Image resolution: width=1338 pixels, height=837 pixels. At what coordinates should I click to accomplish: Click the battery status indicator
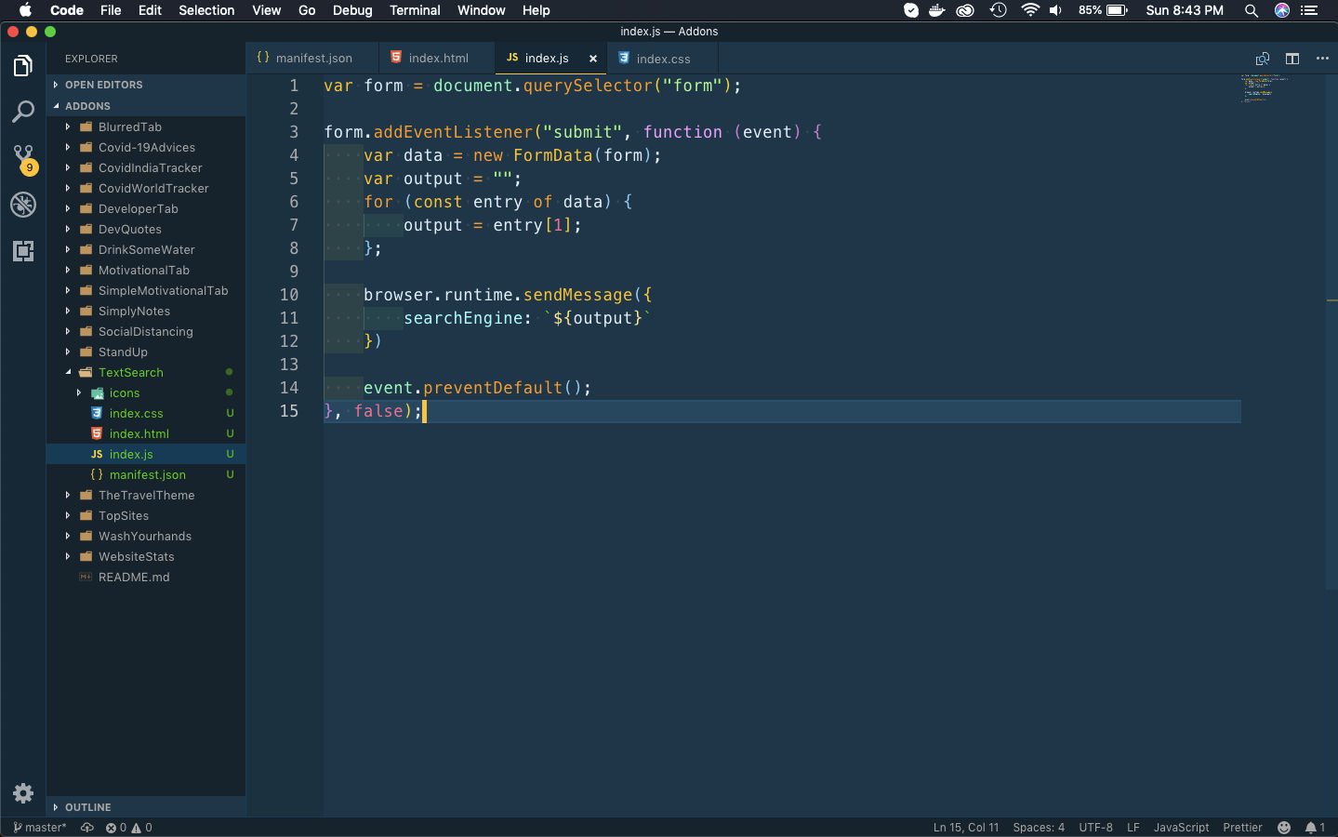pyautogui.click(x=1103, y=10)
